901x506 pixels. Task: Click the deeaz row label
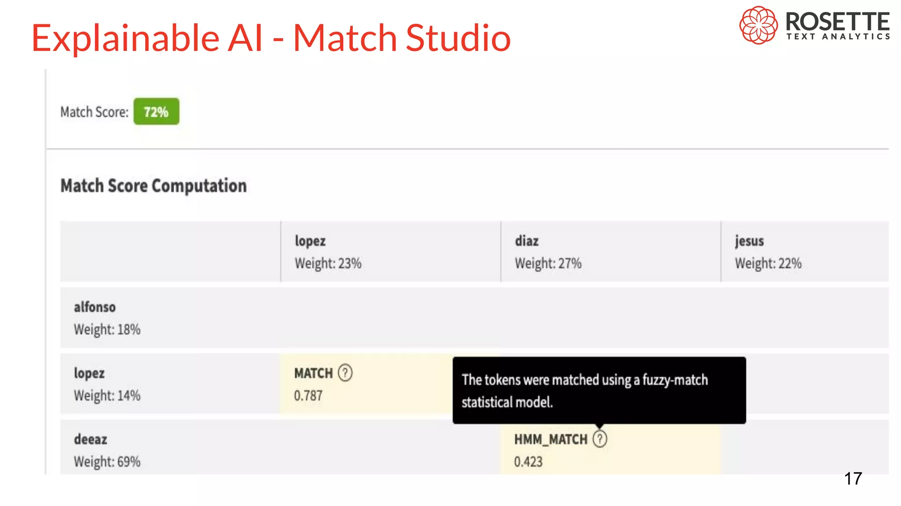(90, 439)
